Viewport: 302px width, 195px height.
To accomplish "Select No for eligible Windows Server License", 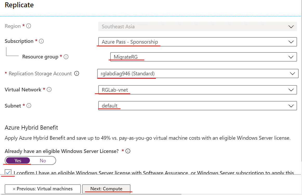I will 43,161.
